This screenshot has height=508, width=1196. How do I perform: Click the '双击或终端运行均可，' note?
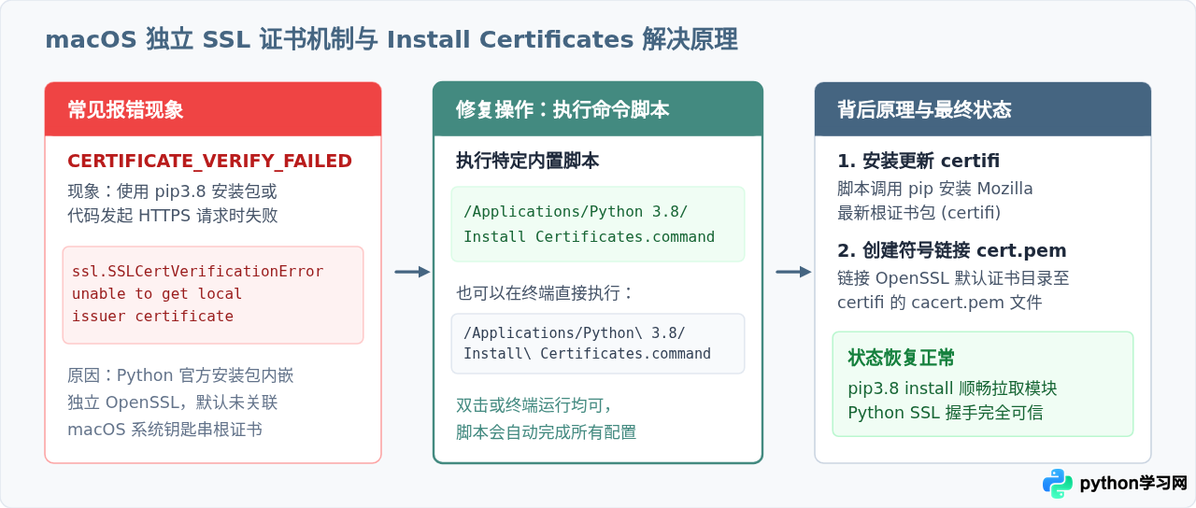[534, 405]
